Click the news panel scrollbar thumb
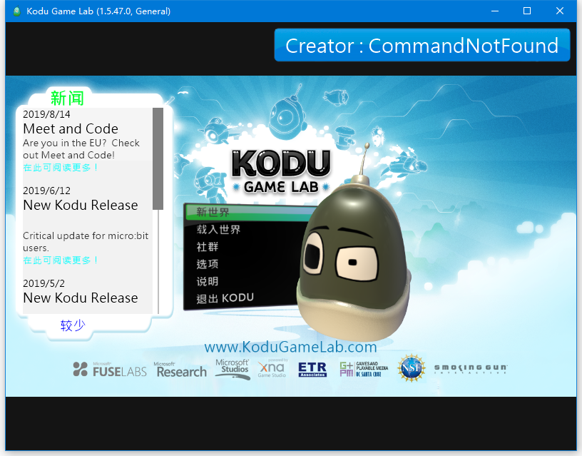This screenshot has height=456, width=582. [158, 158]
